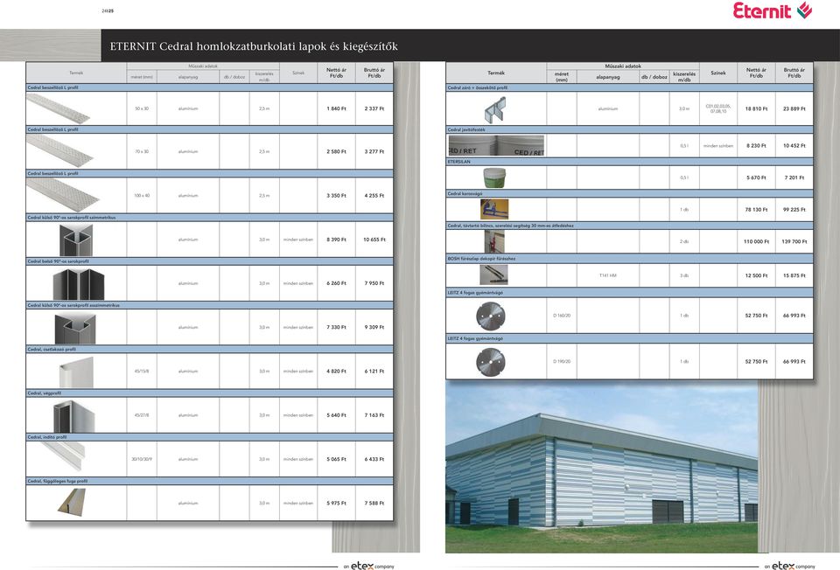Select the net price 5 640 Ft
This screenshot has width=840, height=570.
click(x=336, y=414)
